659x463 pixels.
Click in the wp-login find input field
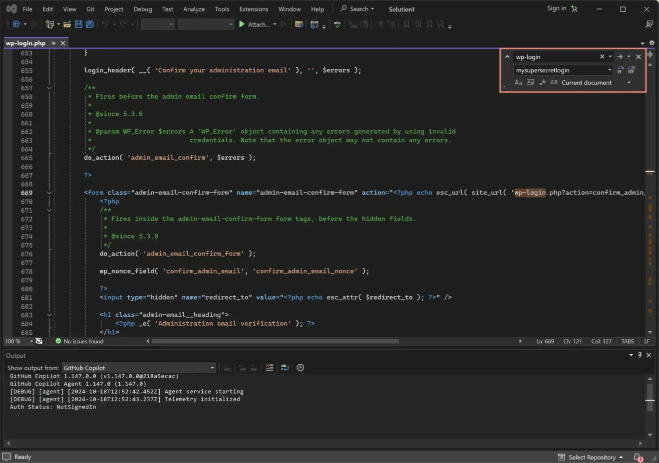click(x=556, y=57)
